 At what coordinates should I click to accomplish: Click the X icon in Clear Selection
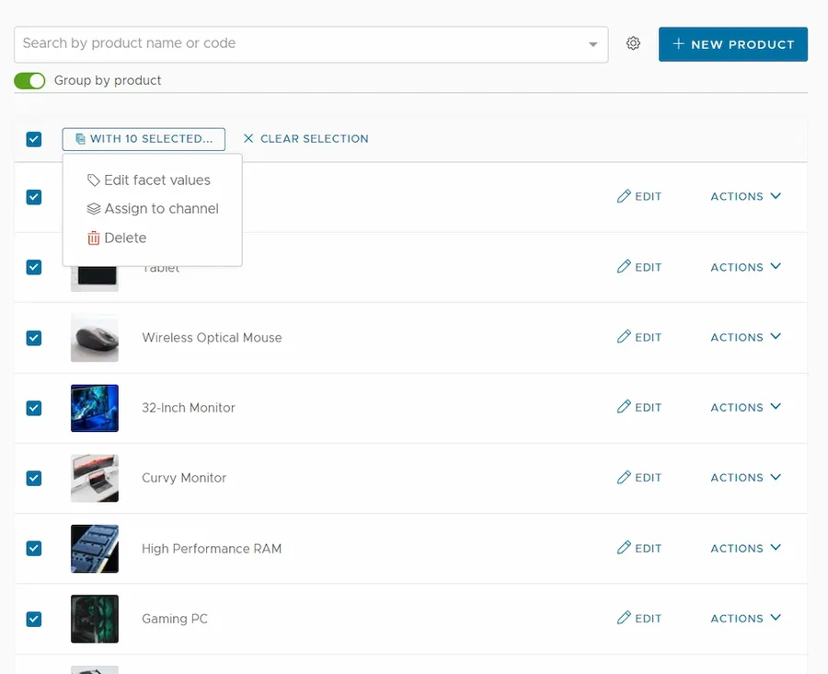[248, 139]
